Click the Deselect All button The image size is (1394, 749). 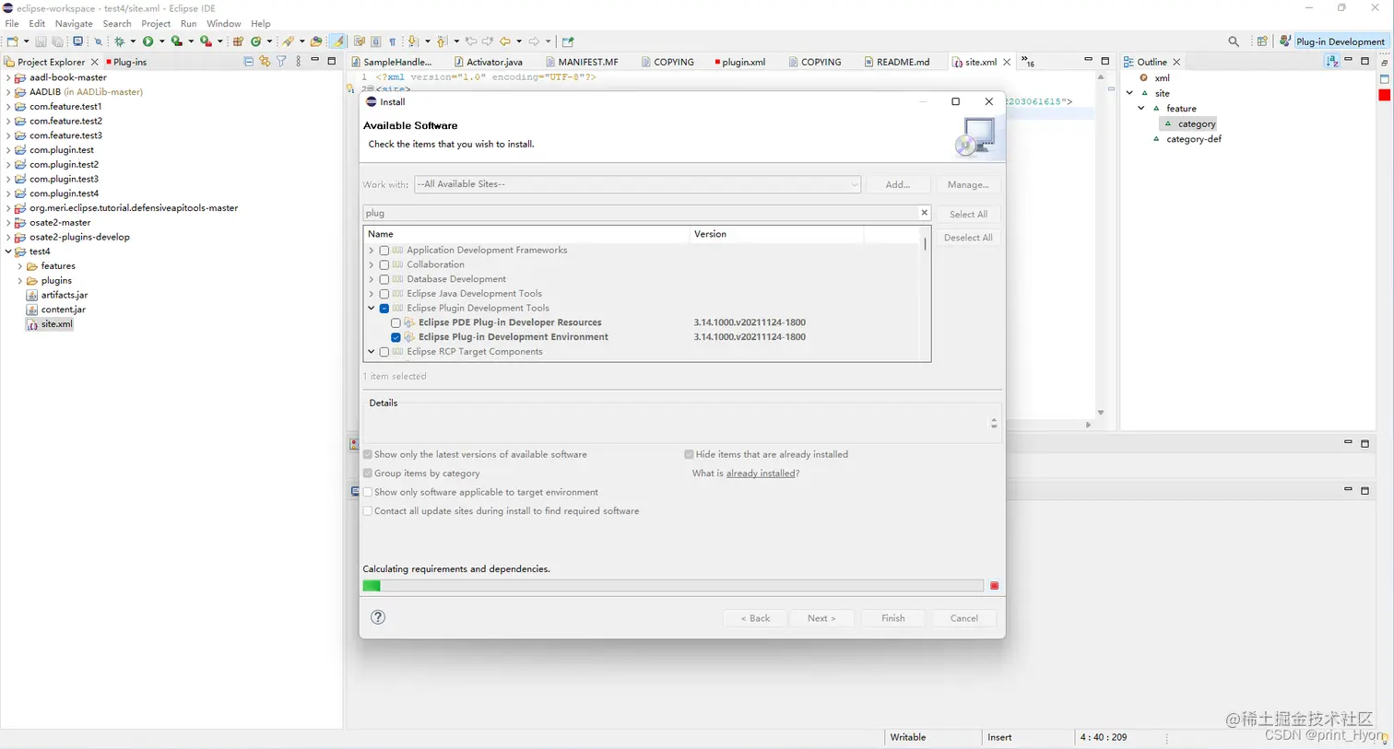coord(968,238)
